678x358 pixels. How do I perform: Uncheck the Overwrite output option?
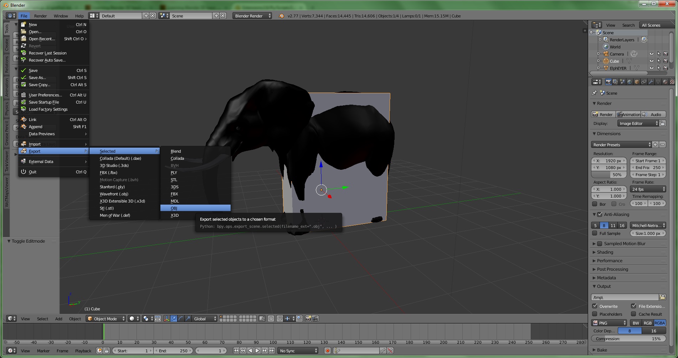click(x=595, y=306)
